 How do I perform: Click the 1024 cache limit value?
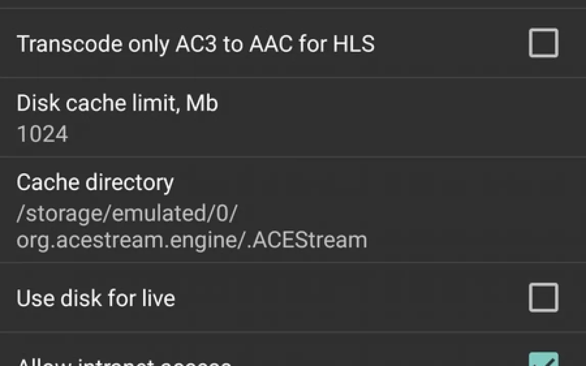click(42, 134)
